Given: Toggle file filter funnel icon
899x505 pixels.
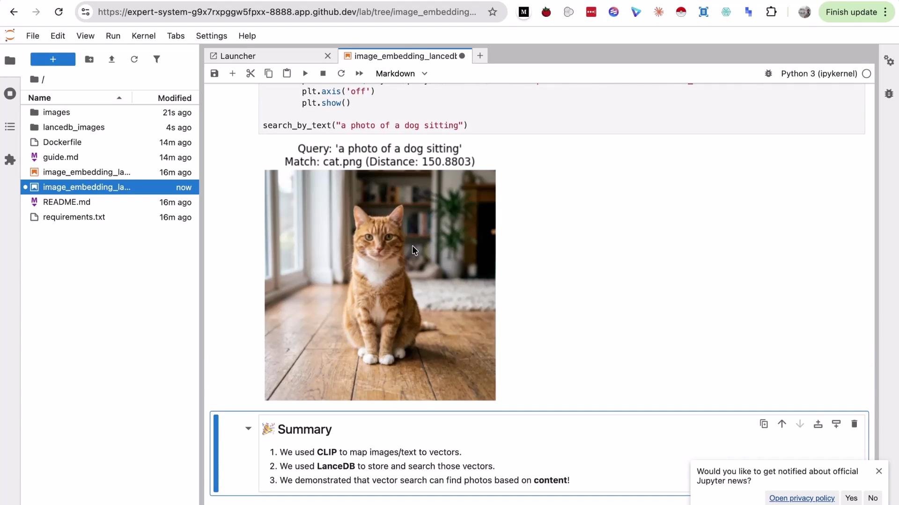Looking at the screenshot, I should (x=157, y=59).
